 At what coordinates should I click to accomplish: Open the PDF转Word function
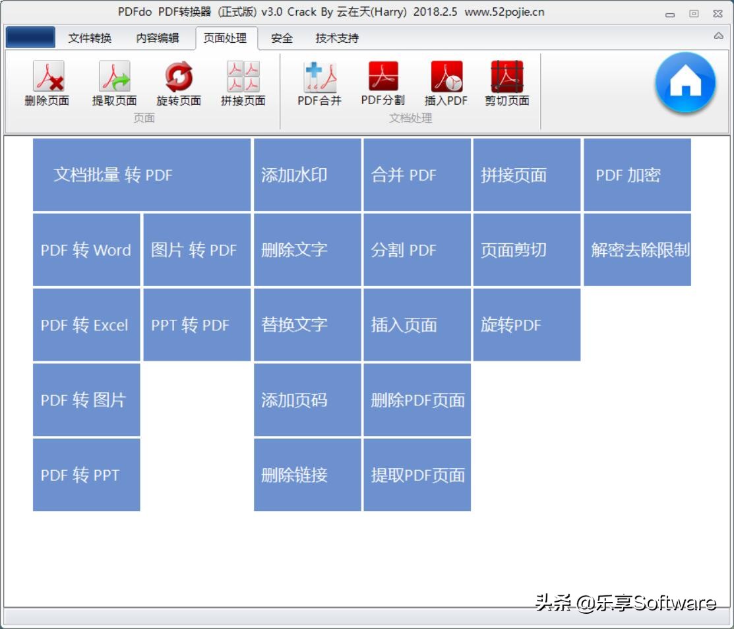(86, 250)
